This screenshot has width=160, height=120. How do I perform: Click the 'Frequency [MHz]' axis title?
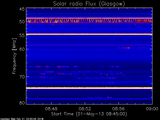(14, 56)
